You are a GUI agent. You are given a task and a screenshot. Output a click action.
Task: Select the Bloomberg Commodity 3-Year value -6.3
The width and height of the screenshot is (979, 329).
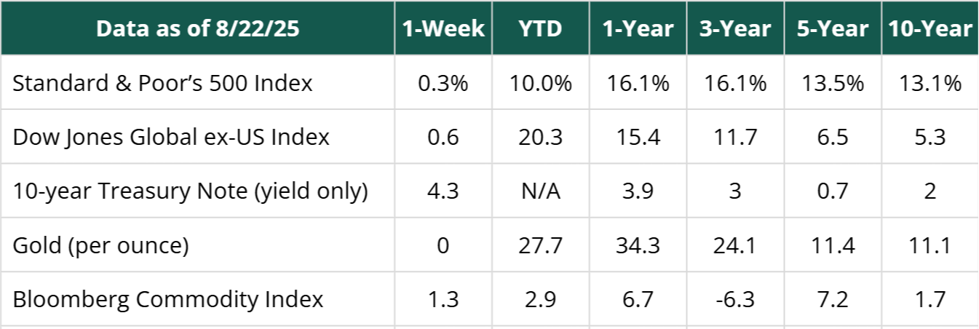pyautogui.click(x=735, y=299)
